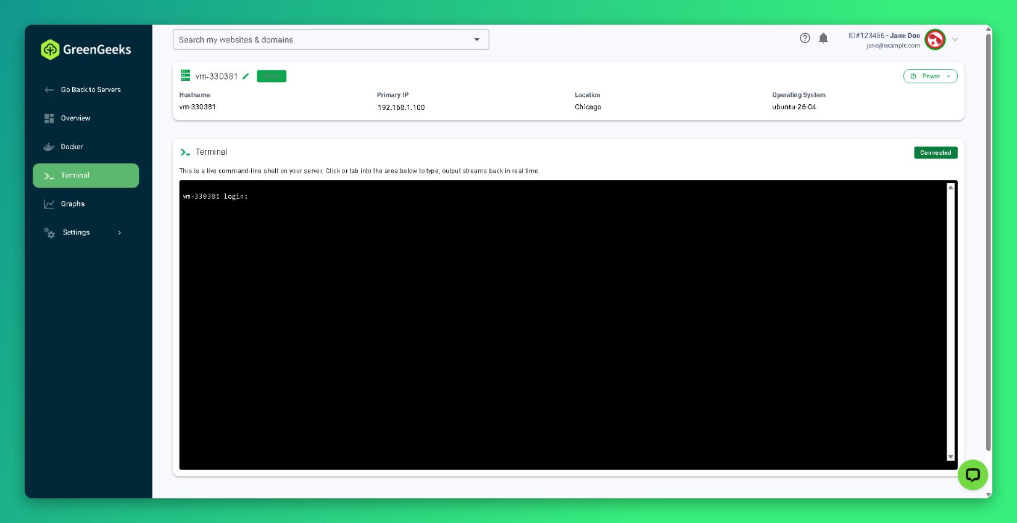Click the Primary IP value 192.168.1.100
Screen dimensions: 1017x523
click(x=401, y=107)
